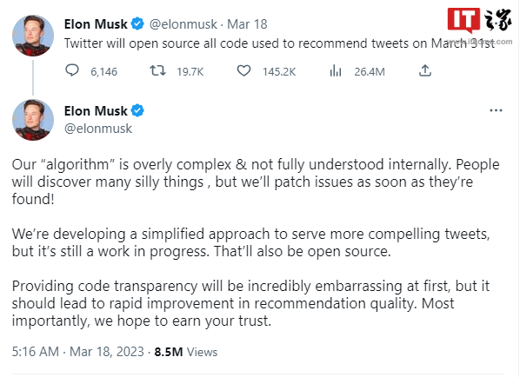
Task: Click the share upload icon
Action: [x=425, y=70]
